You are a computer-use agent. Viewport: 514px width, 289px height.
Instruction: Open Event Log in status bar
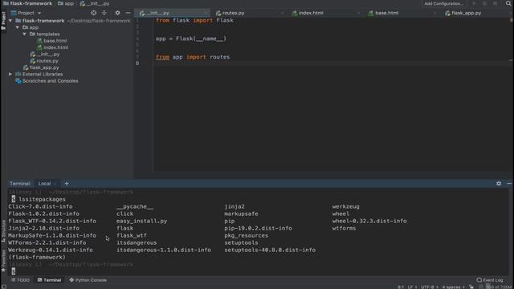tap(490, 280)
